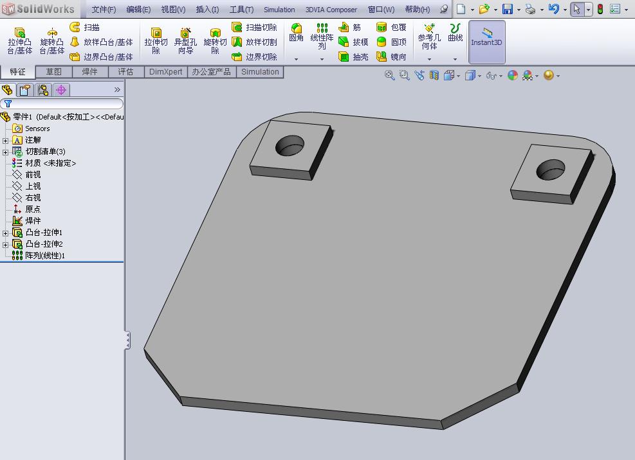Image resolution: width=635 pixels, height=460 pixels.
Task: Switch to the DimXpertManager crosshair tab
Action: 61,90
